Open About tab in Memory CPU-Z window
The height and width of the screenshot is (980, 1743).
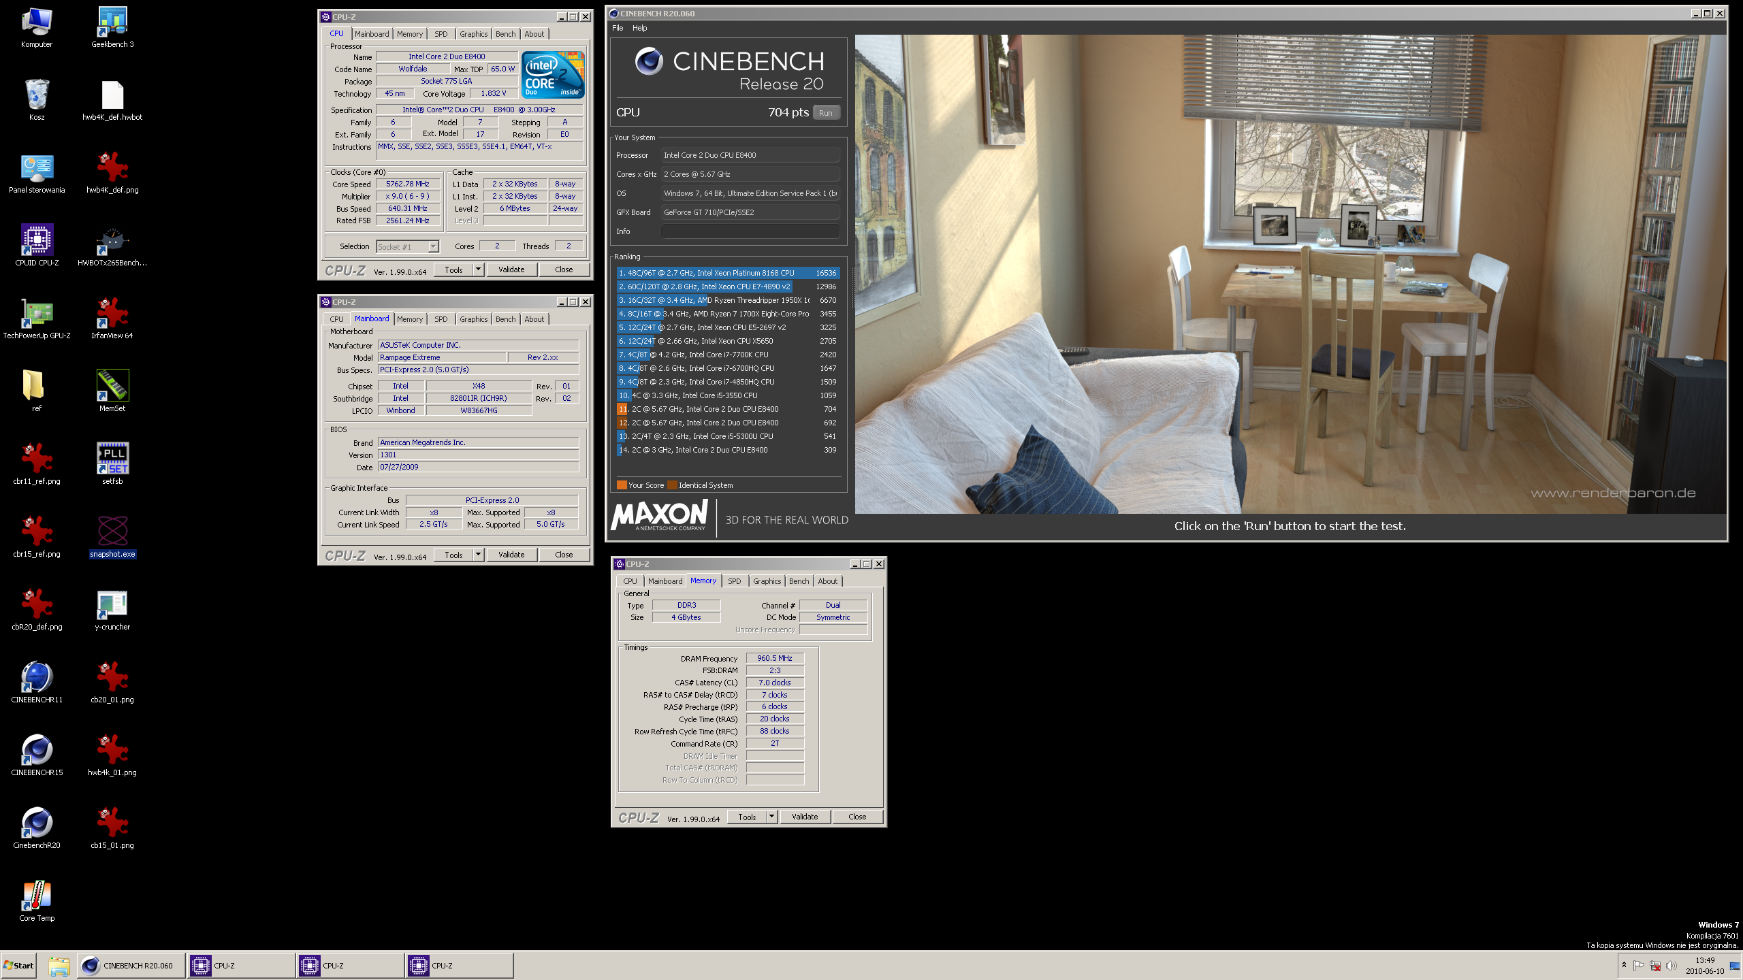(828, 581)
